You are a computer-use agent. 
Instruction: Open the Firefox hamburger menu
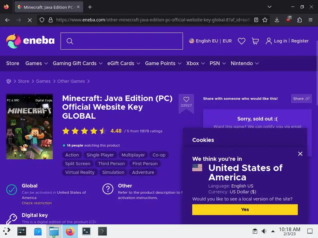coord(310,20)
